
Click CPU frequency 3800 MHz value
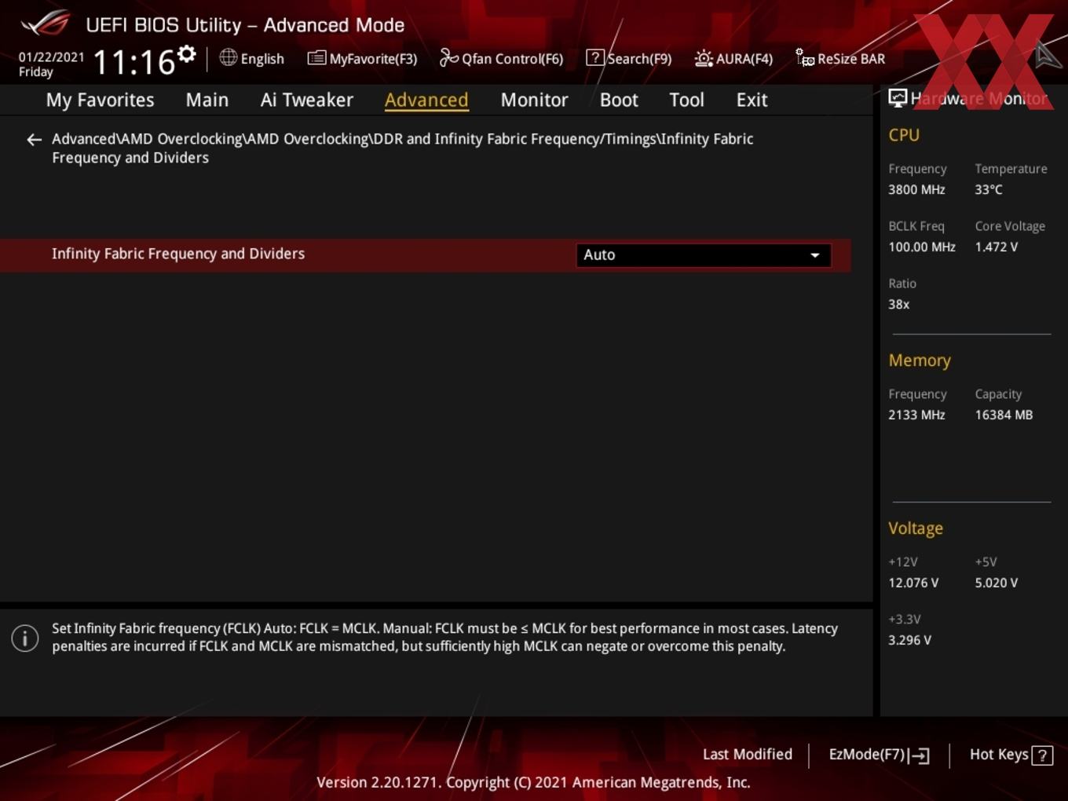[916, 190]
